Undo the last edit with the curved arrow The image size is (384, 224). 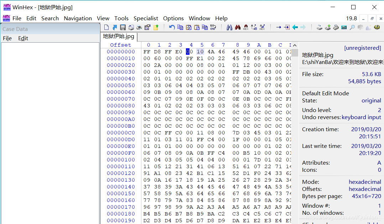pyautogui.click(x=172, y=27)
